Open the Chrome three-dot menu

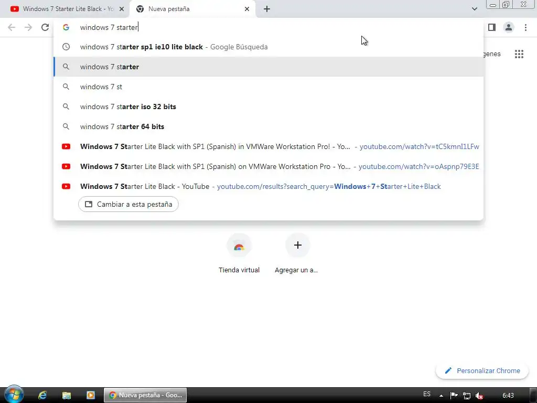point(525,27)
